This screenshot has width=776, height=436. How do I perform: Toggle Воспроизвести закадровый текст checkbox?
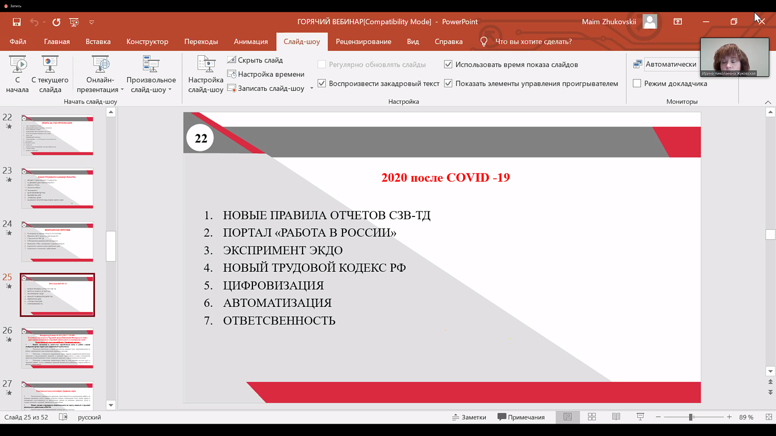click(322, 83)
